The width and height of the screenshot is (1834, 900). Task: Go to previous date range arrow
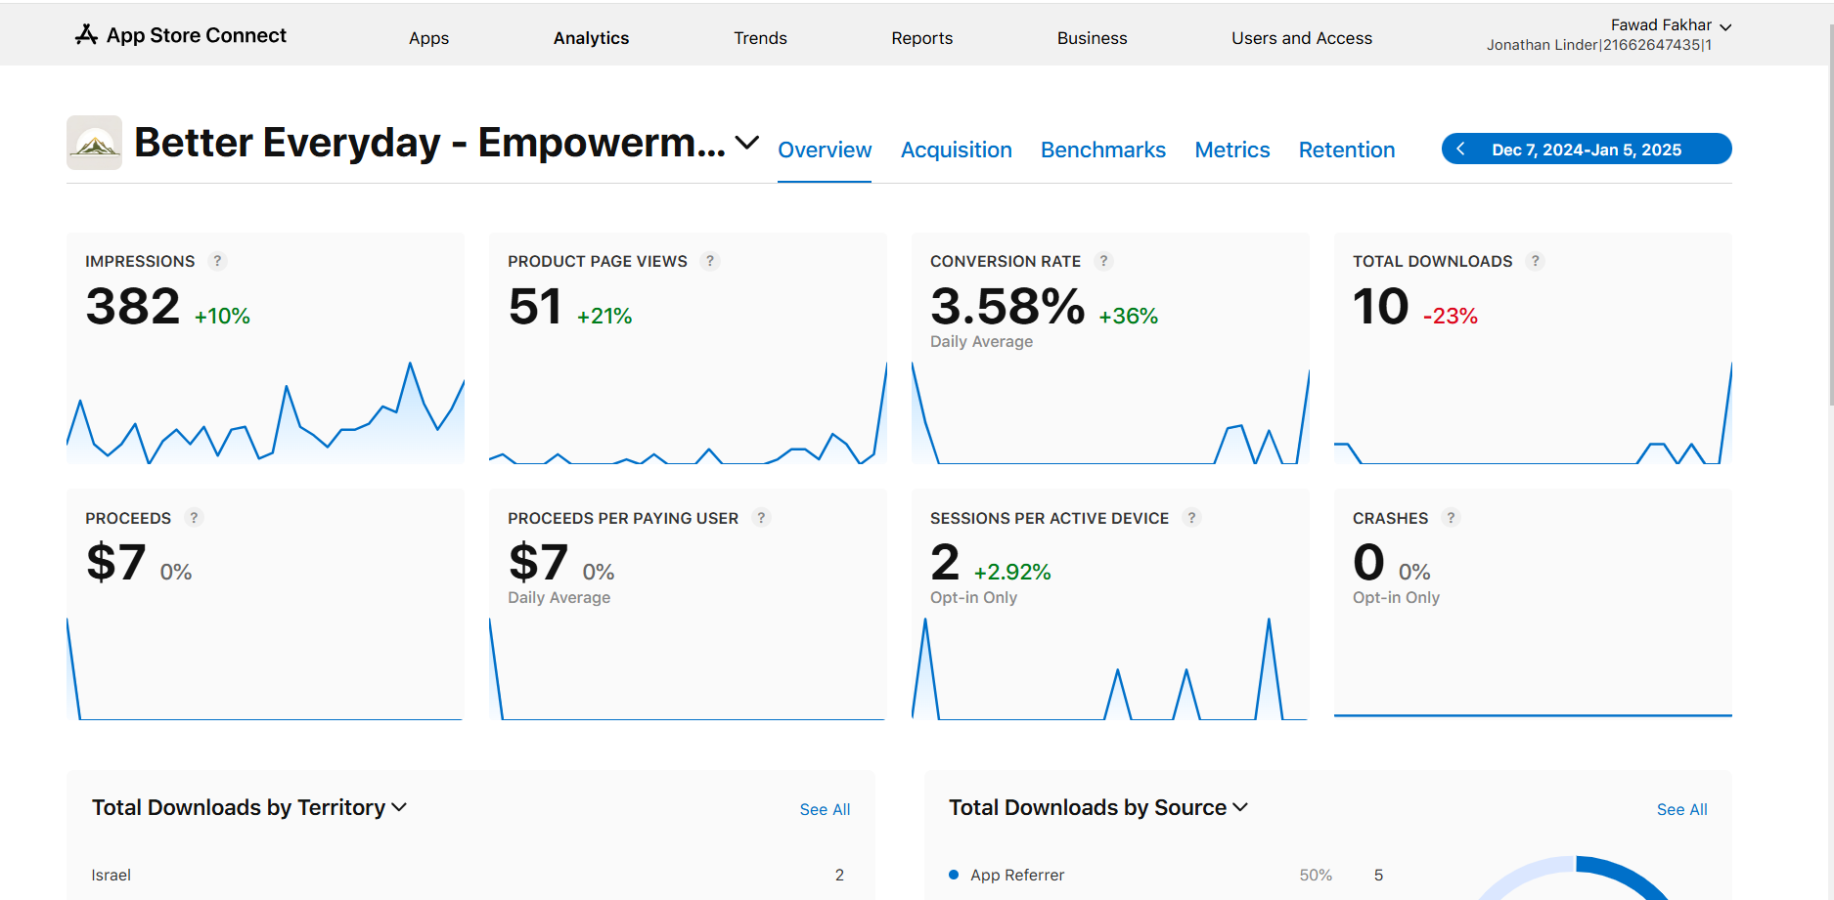(1460, 149)
